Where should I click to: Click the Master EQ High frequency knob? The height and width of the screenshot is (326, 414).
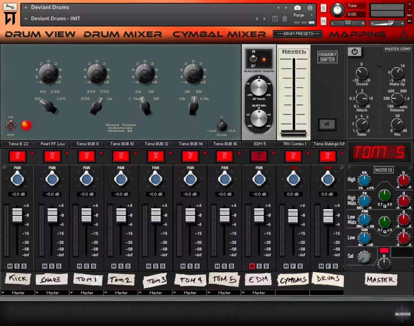[364, 180]
